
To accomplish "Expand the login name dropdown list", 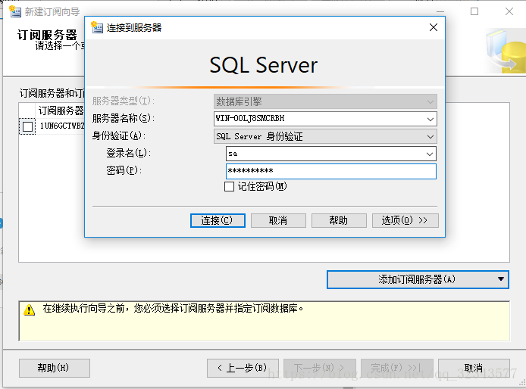I will coord(430,154).
